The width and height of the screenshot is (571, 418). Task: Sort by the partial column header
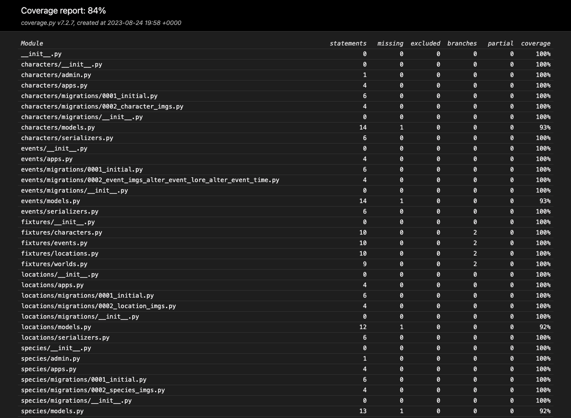pyautogui.click(x=501, y=43)
